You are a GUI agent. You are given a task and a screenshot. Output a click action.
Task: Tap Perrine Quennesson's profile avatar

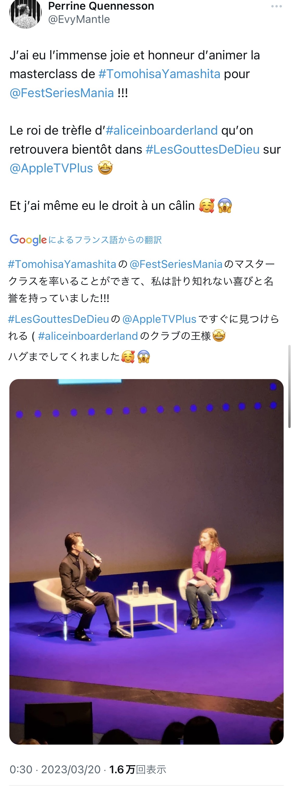[25, 14]
